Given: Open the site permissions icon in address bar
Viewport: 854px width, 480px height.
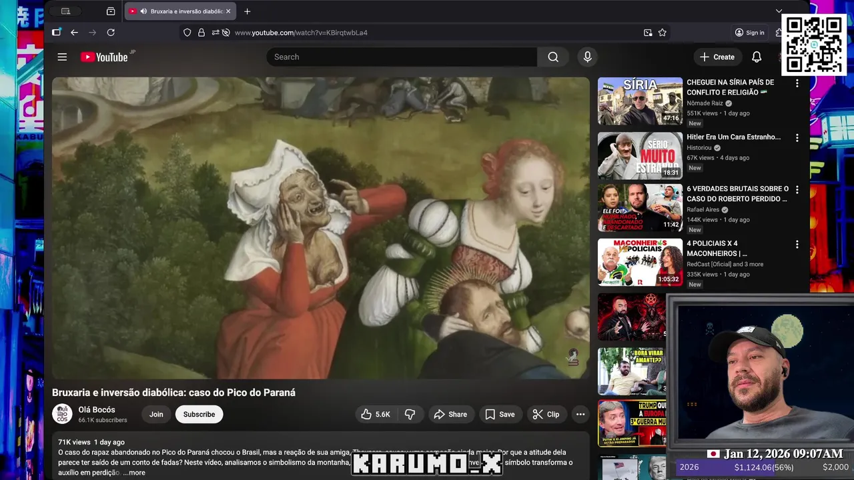Looking at the screenshot, I should pos(215,32).
